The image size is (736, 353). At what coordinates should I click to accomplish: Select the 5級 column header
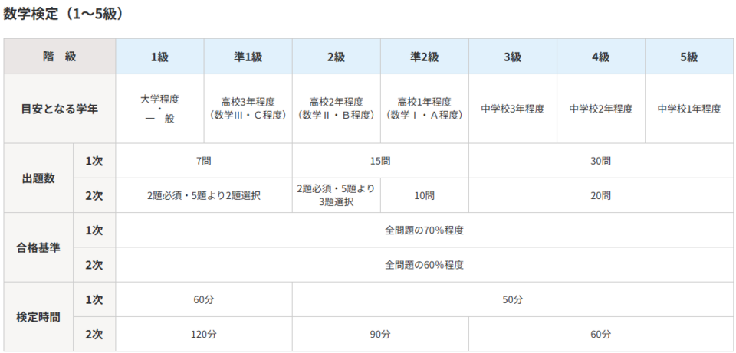[x=689, y=57]
